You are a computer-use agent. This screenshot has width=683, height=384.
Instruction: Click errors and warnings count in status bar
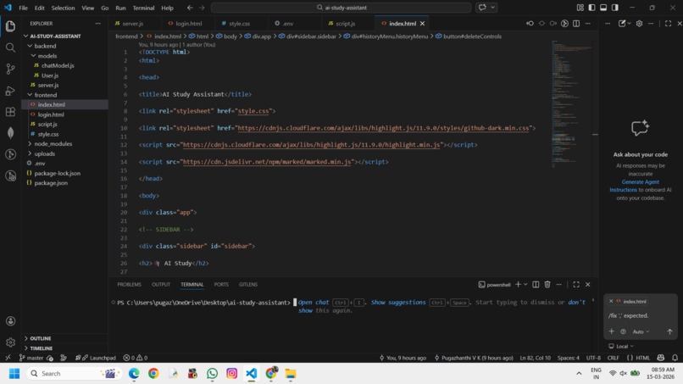(136, 358)
